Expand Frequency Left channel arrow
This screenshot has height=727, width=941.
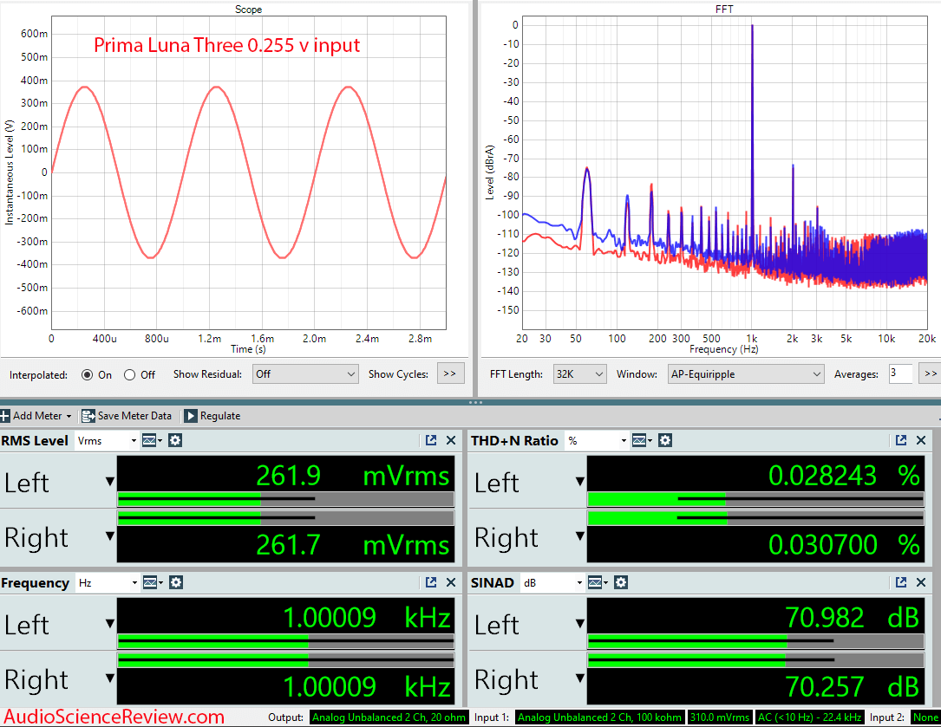(110, 623)
